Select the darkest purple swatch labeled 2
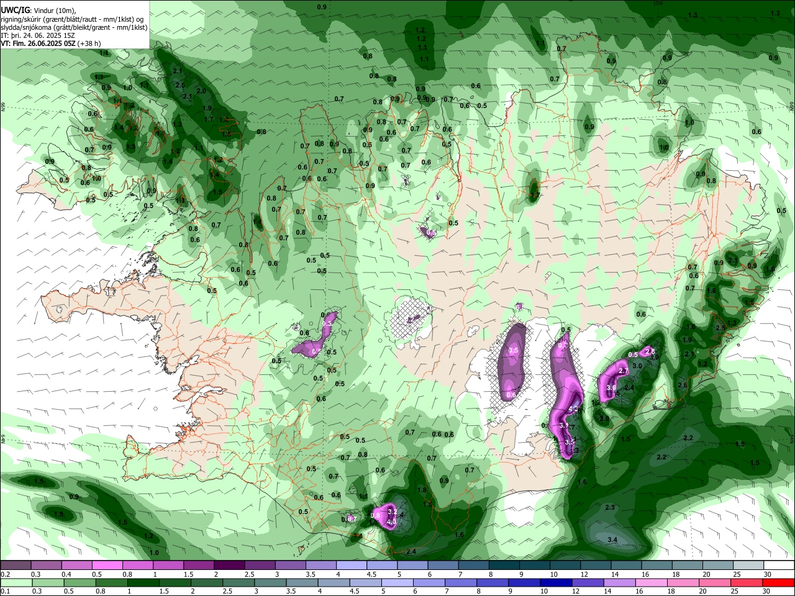 coord(229,565)
